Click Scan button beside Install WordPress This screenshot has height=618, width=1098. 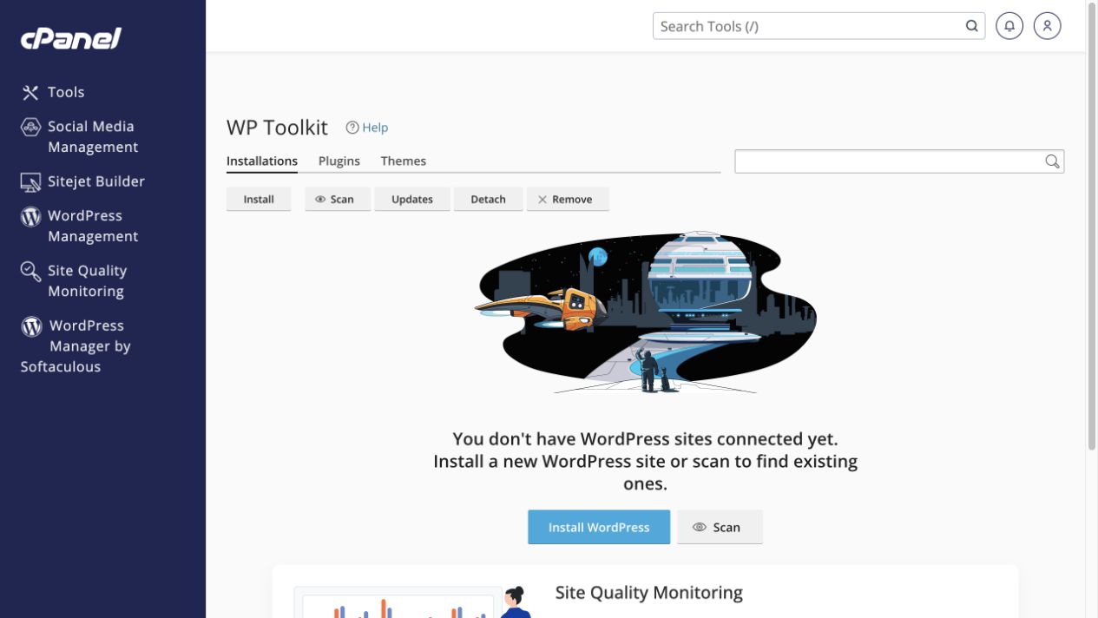(x=720, y=527)
